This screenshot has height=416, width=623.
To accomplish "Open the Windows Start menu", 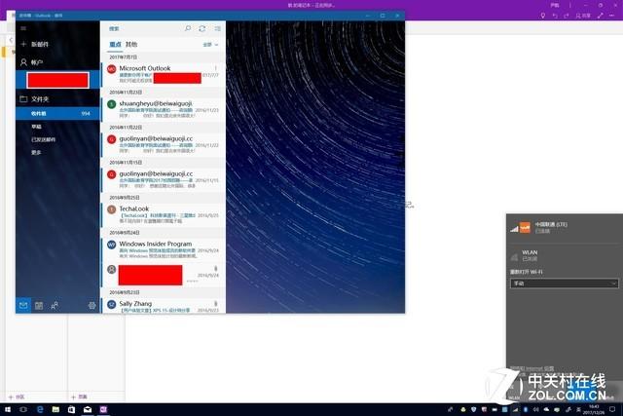I will coord(8,409).
